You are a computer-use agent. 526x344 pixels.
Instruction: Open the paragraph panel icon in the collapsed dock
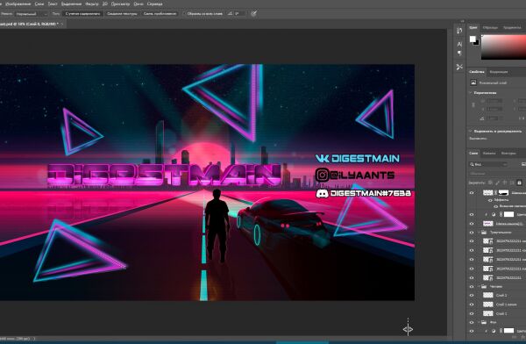pyautogui.click(x=459, y=53)
